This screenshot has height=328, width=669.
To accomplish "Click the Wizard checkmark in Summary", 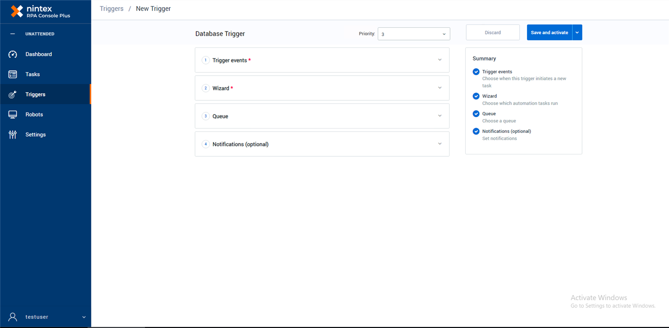I will 476,96.
